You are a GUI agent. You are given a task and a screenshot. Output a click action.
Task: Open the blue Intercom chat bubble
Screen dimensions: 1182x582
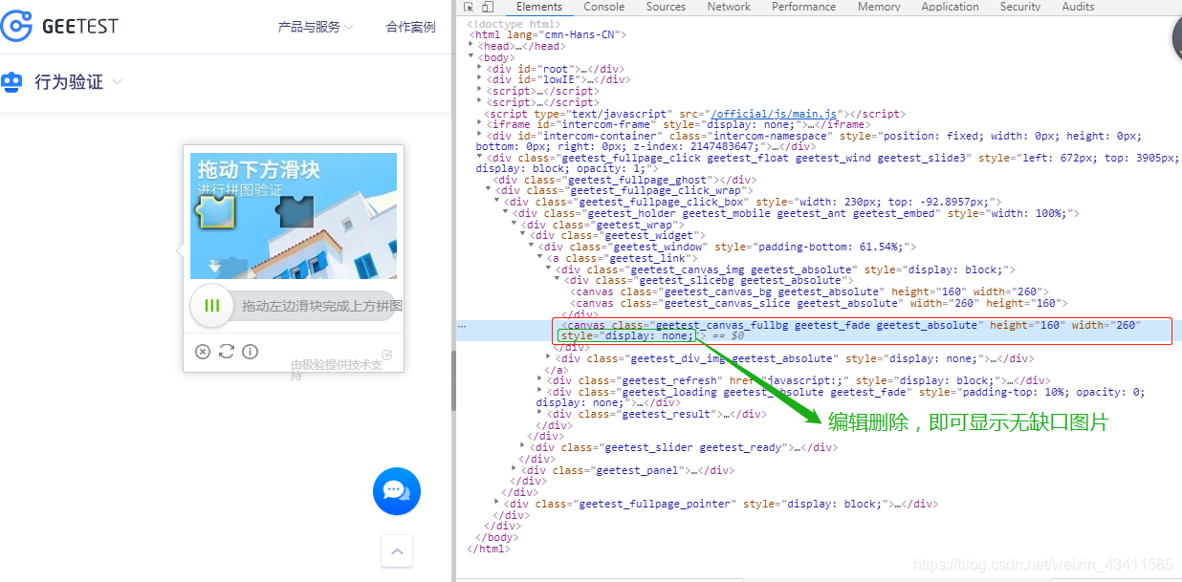click(396, 491)
